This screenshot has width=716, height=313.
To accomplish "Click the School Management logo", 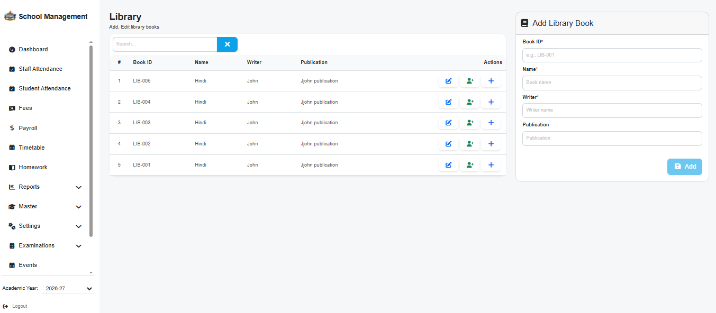I will click(10, 16).
